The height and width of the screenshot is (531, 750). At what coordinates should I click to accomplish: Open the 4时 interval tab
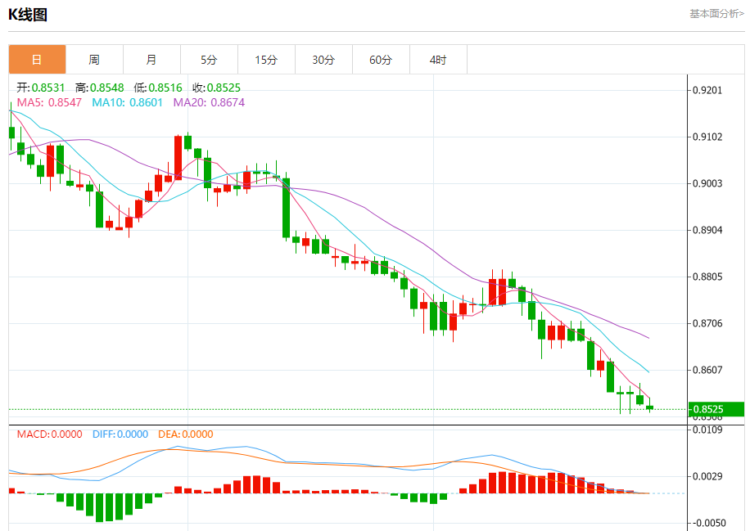439,60
